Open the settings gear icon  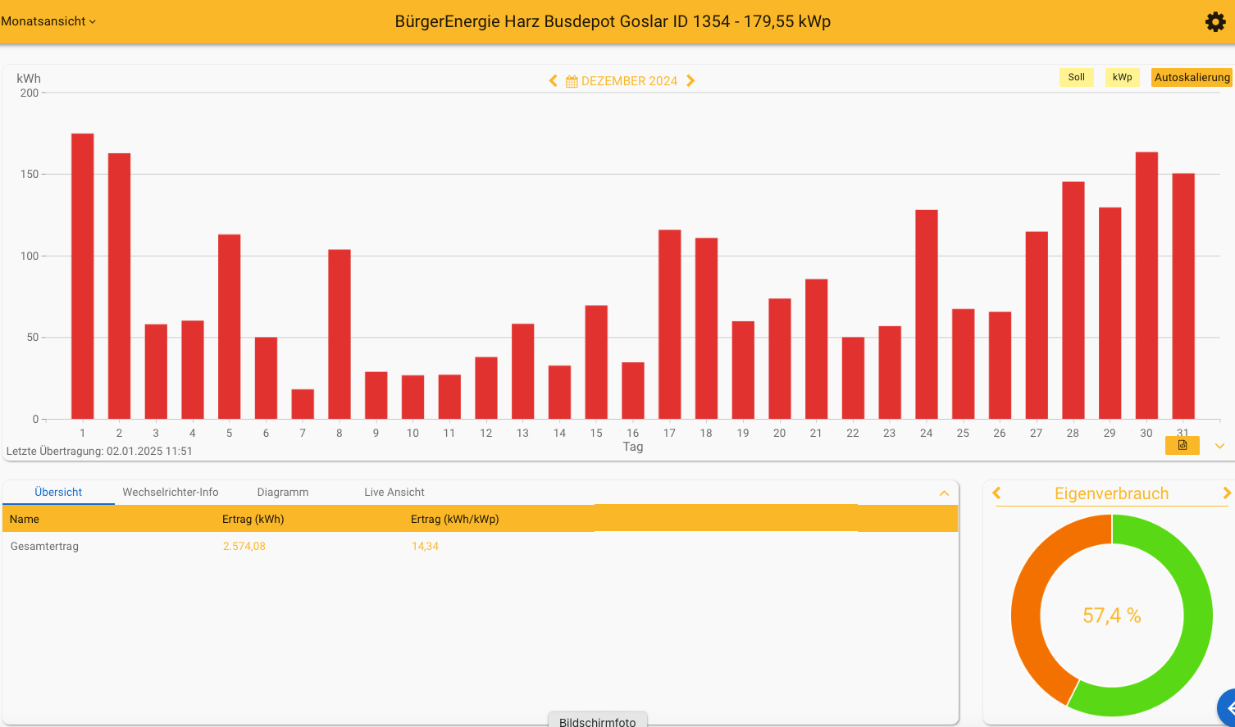tap(1215, 22)
